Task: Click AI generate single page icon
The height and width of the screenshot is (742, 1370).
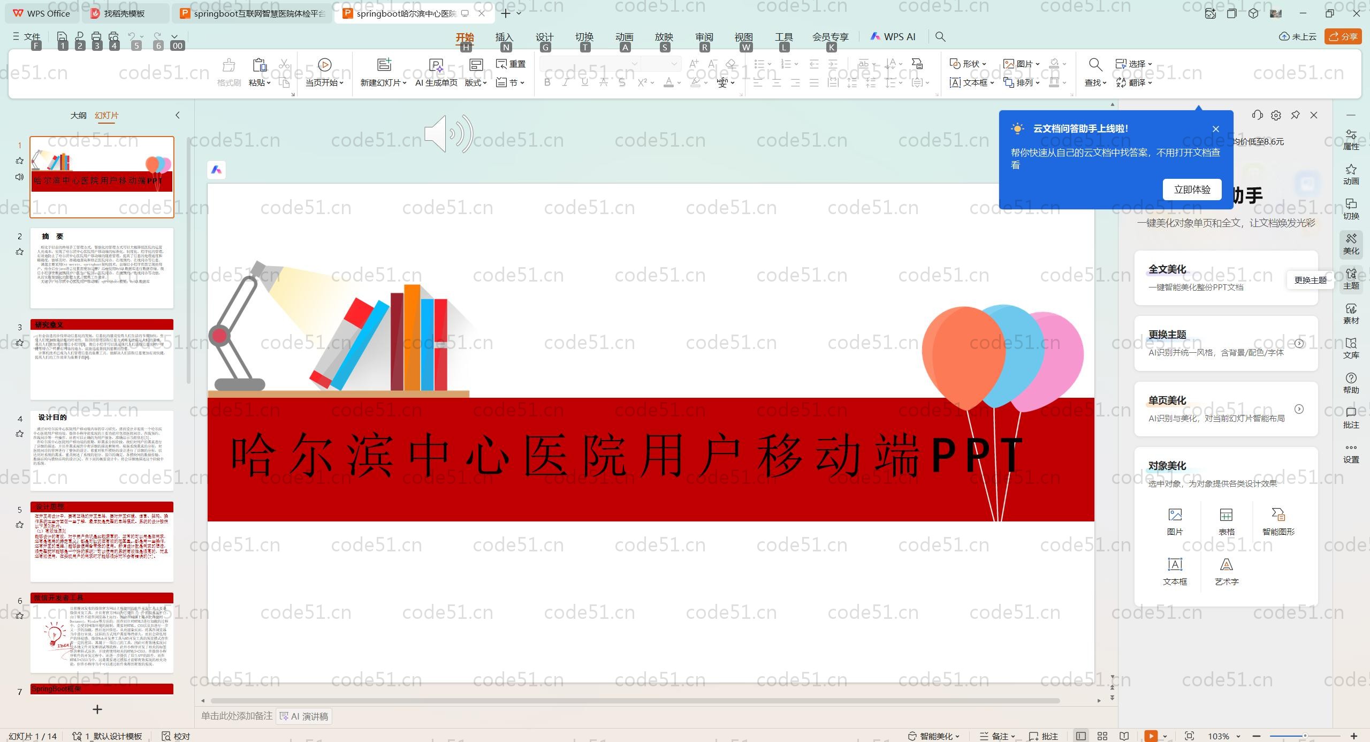Action: click(436, 65)
